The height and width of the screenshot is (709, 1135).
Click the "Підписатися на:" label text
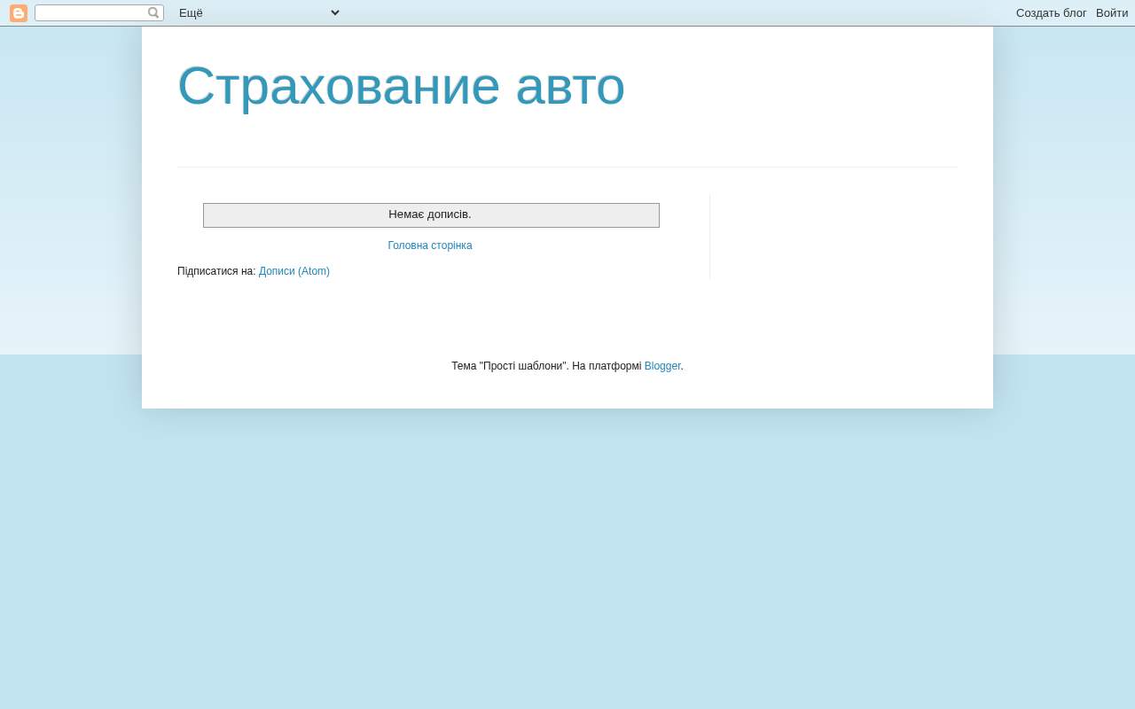(x=216, y=271)
